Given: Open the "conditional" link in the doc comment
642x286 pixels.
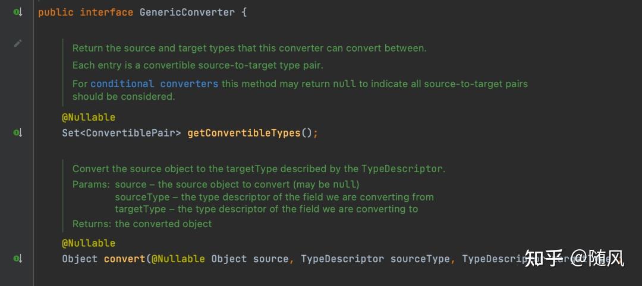Looking at the screenshot, I should tap(122, 84).
